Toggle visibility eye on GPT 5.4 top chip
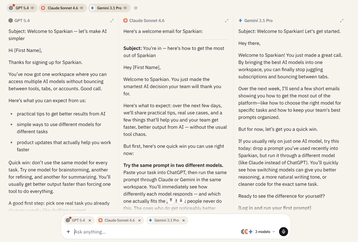Viewport: 358px width, 242px height. [32, 8]
